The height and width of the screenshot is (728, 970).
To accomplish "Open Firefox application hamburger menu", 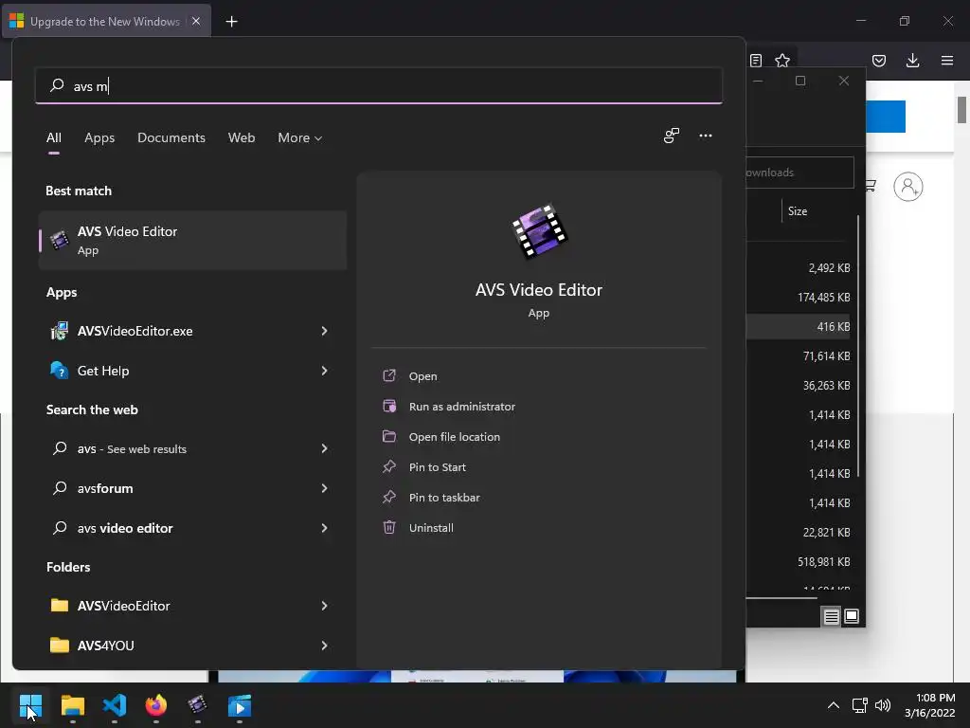I will point(947,60).
